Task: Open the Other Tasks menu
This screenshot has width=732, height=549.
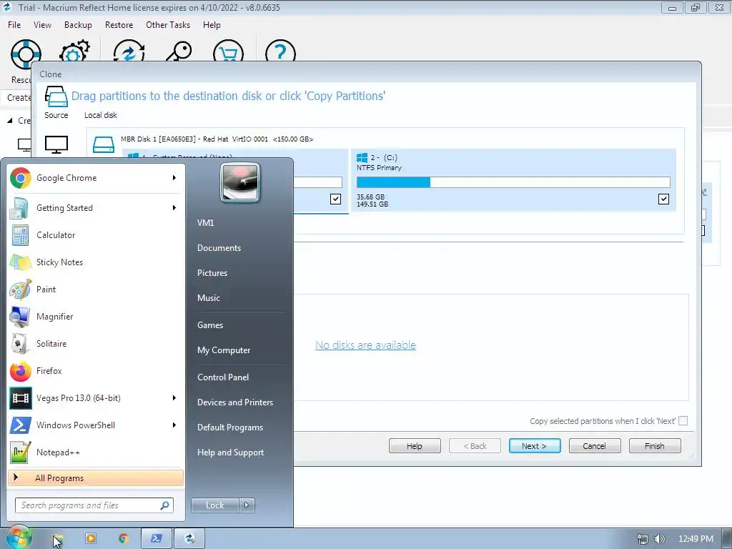Action: pyautogui.click(x=168, y=25)
